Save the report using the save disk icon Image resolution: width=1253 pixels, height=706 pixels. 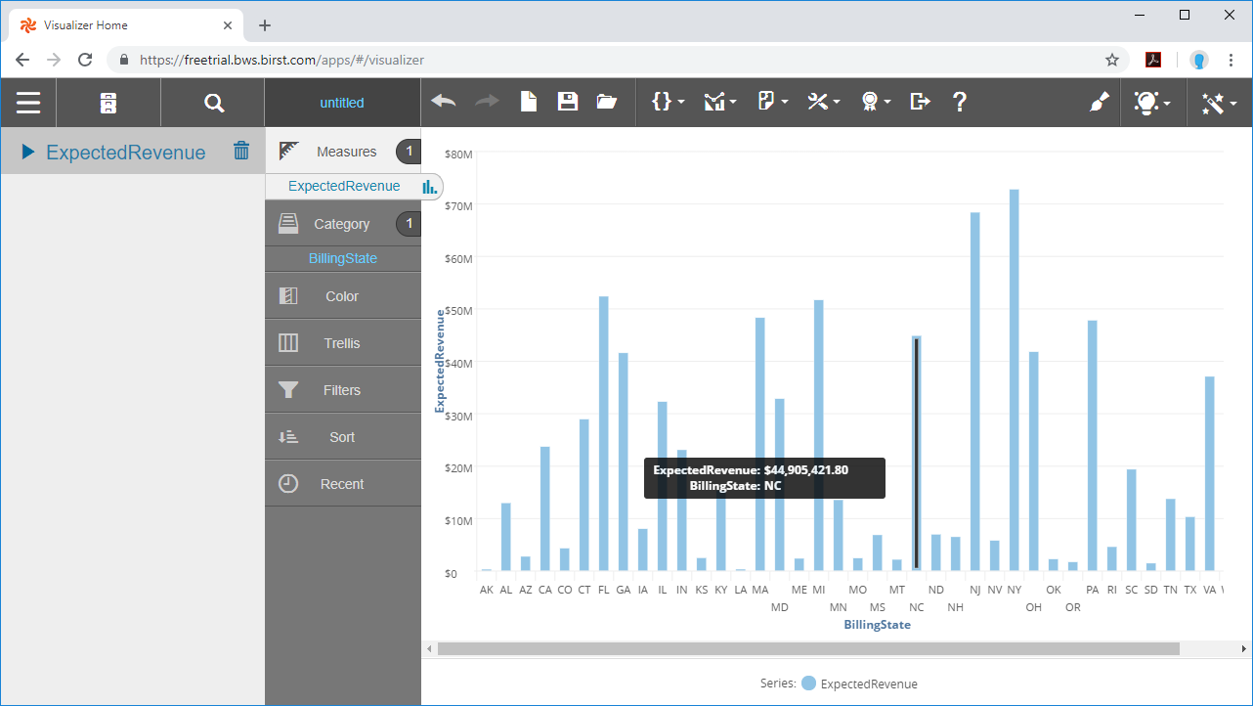[567, 101]
